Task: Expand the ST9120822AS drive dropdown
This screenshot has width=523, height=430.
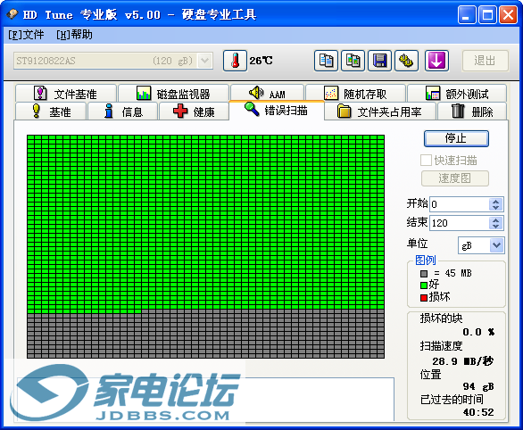Action: click(204, 61)
